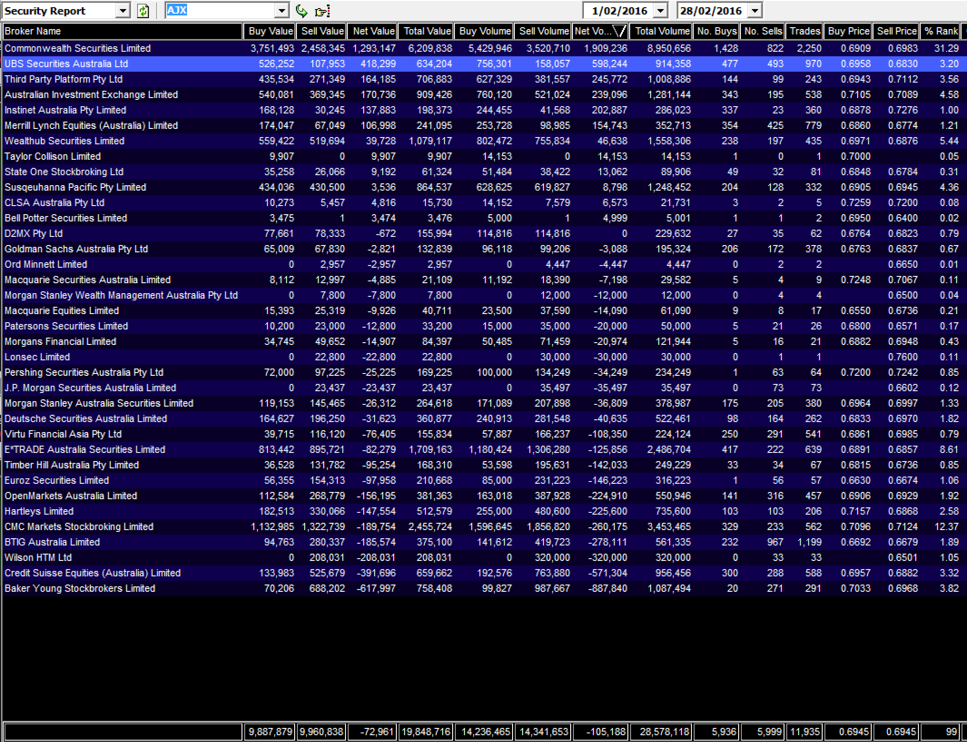Viewport: 967px width, 742px height.
Task: Select E*TRADE Australia Securities Limited row
Action: pyautogui.click(x=484, y=449)
